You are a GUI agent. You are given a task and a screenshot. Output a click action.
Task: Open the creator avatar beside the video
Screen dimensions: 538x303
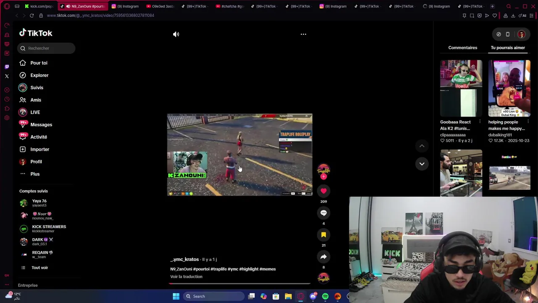click(x=324, y=170)
